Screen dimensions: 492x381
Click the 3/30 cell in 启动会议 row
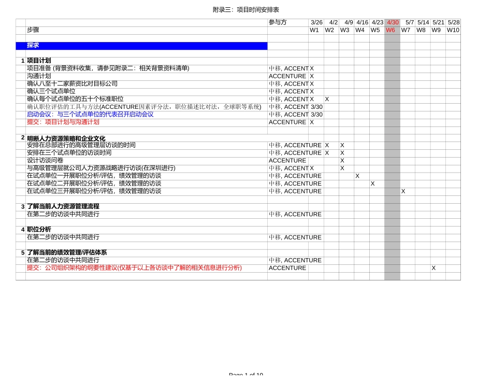316,115
